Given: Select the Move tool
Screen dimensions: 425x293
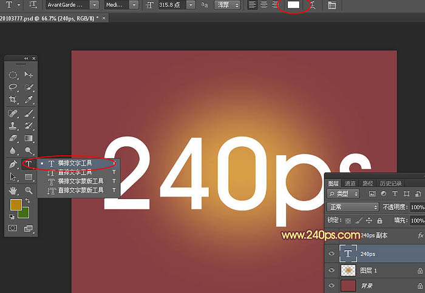Looking at the screenshot, I should tap(29, 75).
